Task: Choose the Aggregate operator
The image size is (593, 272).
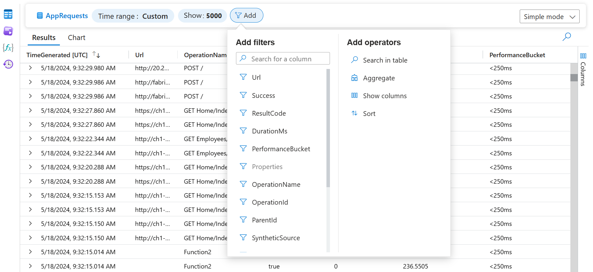Action: coord(379,78)
